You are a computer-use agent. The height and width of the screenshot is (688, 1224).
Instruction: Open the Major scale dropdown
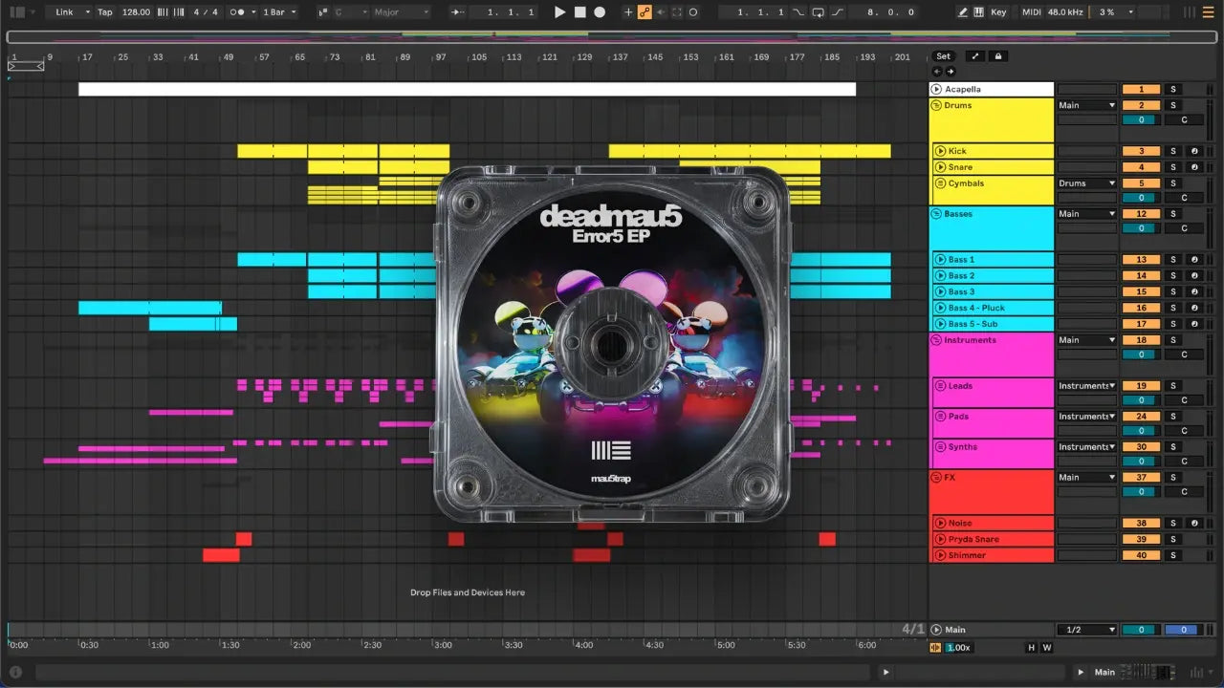click(401, 12)
